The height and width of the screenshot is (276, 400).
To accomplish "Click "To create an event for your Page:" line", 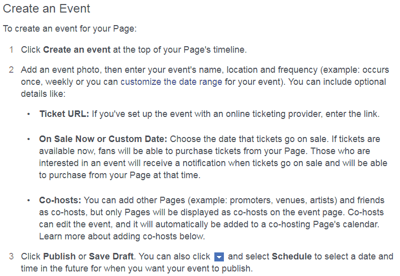I will pos(69,29).
